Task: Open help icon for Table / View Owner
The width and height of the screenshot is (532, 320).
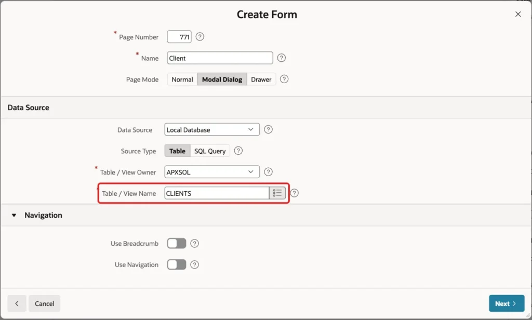Action: pyautogui.click(x=268, y=172)
